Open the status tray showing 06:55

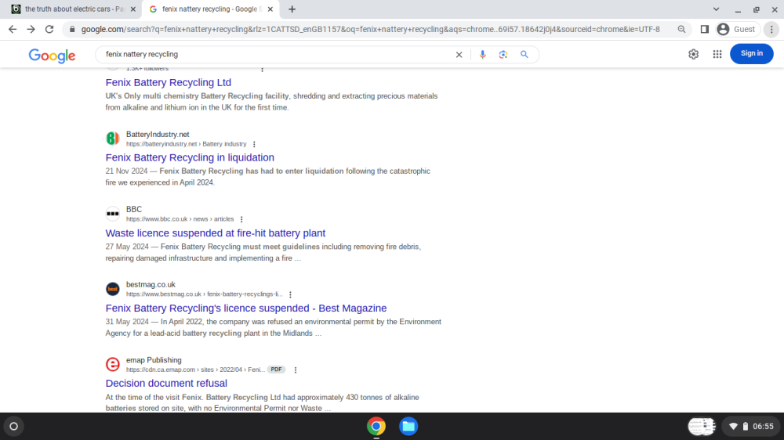752,427
